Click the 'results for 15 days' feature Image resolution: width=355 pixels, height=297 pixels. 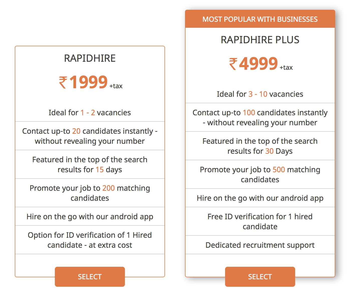click(90, 164)
